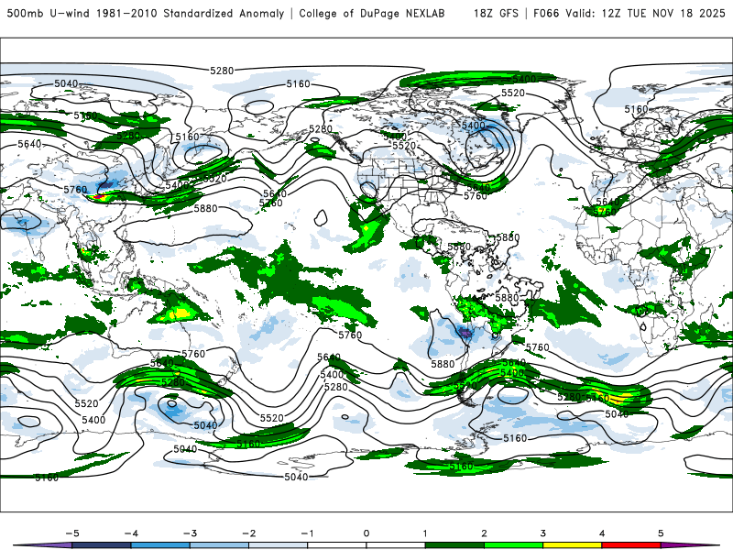Click the '-2' colorbar tick label
The width and height of the screenshot is (733, 550).
[248, 533]
